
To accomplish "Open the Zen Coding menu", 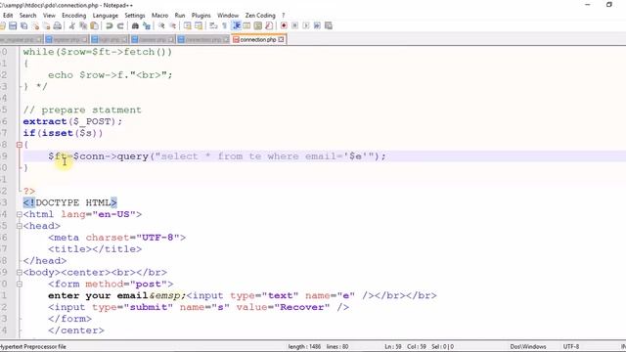I will coord(260,16).
